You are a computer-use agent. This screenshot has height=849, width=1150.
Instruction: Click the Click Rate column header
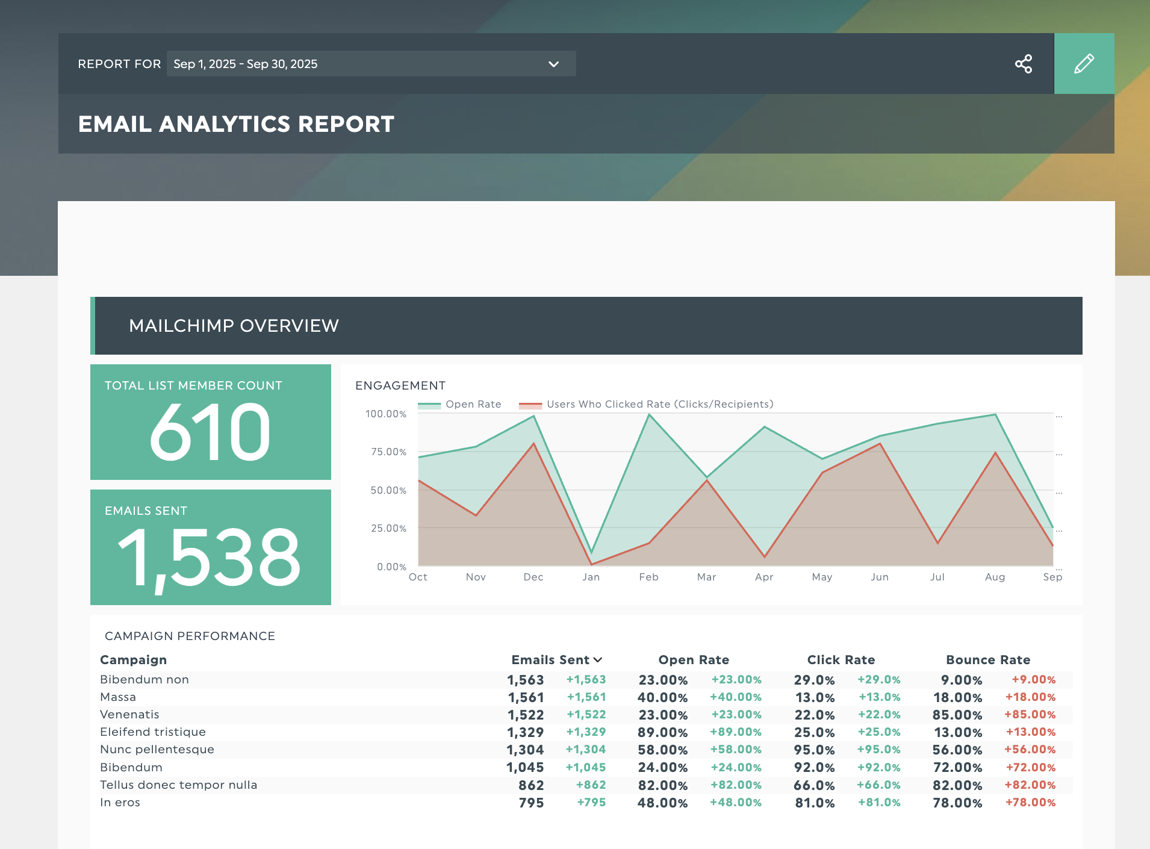coord(841,660)
